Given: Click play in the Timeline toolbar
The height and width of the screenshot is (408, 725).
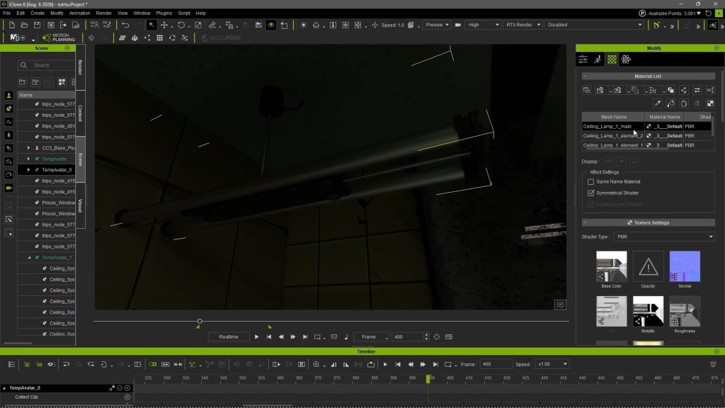Looking at the screenshot, I should [385, 365].
